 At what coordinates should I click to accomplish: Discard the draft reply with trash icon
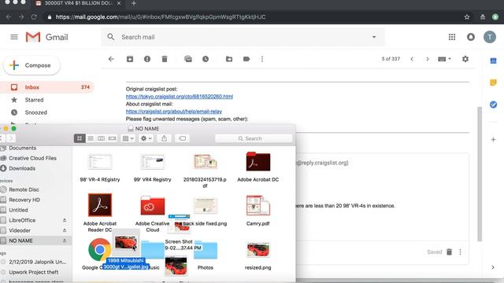coord(450,252)
